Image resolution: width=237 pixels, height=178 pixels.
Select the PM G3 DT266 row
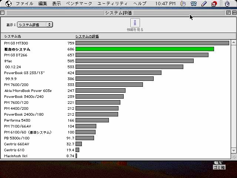point(116,55)
